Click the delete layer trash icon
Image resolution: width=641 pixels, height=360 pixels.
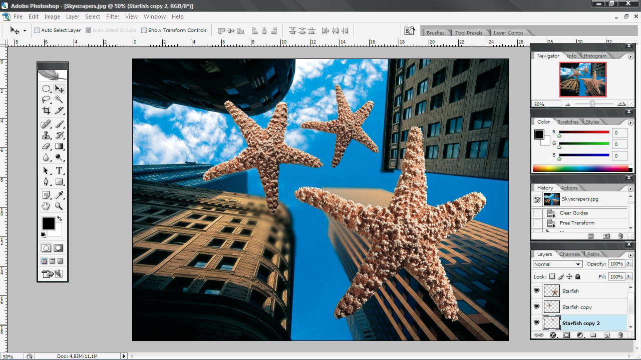tap(620, 335)
